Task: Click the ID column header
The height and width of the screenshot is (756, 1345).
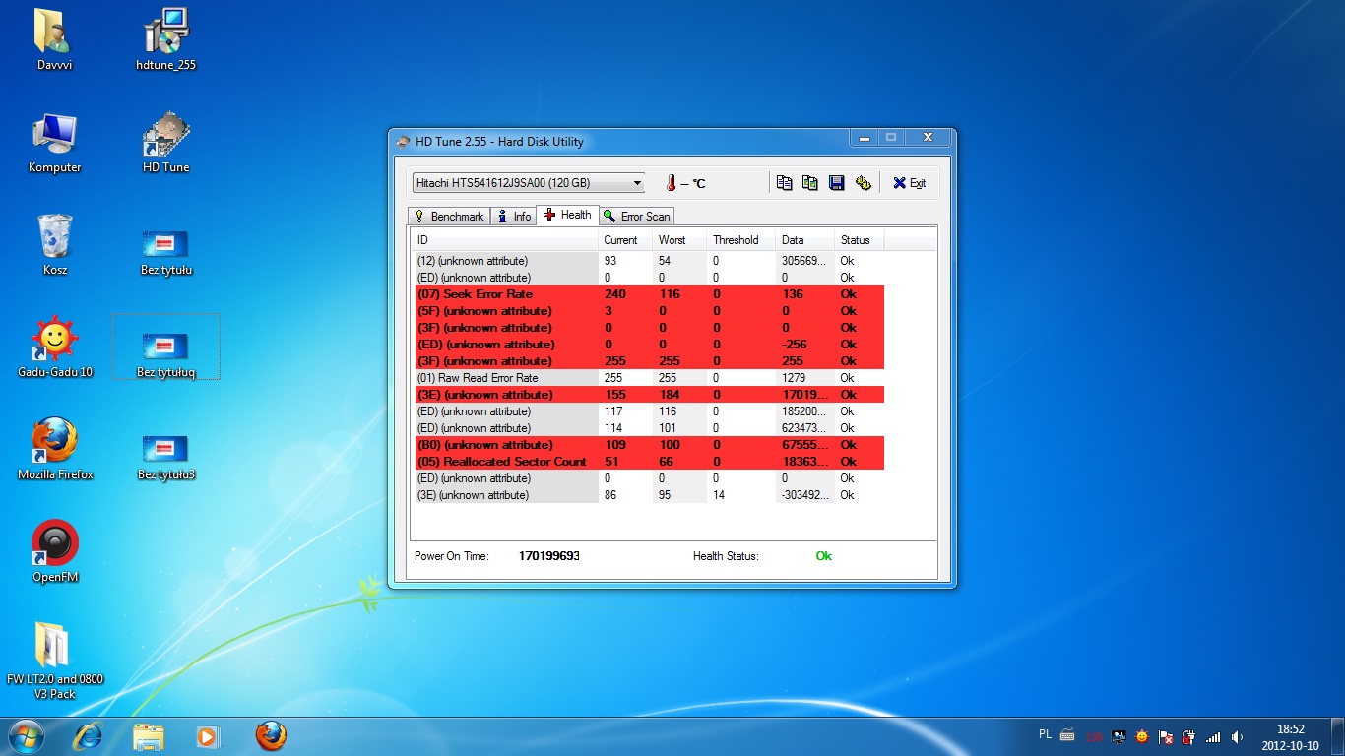Action: click(x=505, y=240)
